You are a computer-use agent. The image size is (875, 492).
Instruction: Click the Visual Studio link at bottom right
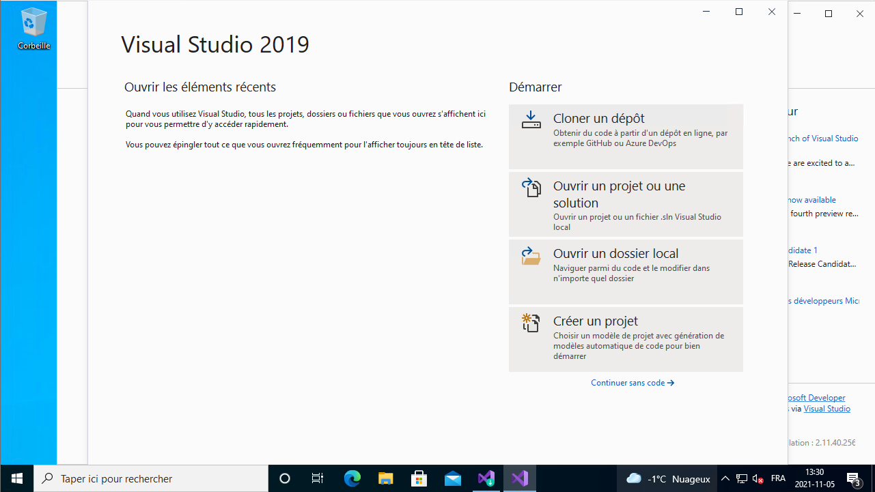tap(827, 409)
